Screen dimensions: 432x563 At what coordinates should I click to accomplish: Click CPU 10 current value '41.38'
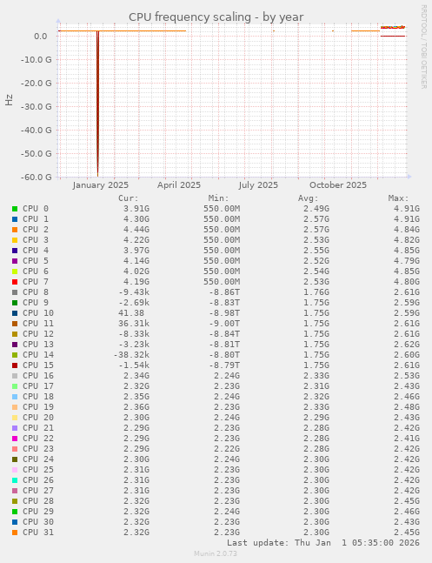pos(131,313)
